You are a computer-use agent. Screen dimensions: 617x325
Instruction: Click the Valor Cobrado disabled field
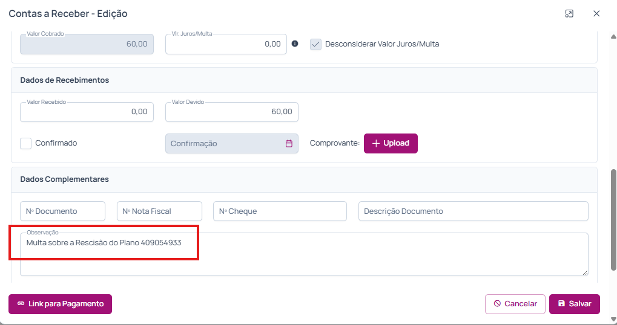87,44
